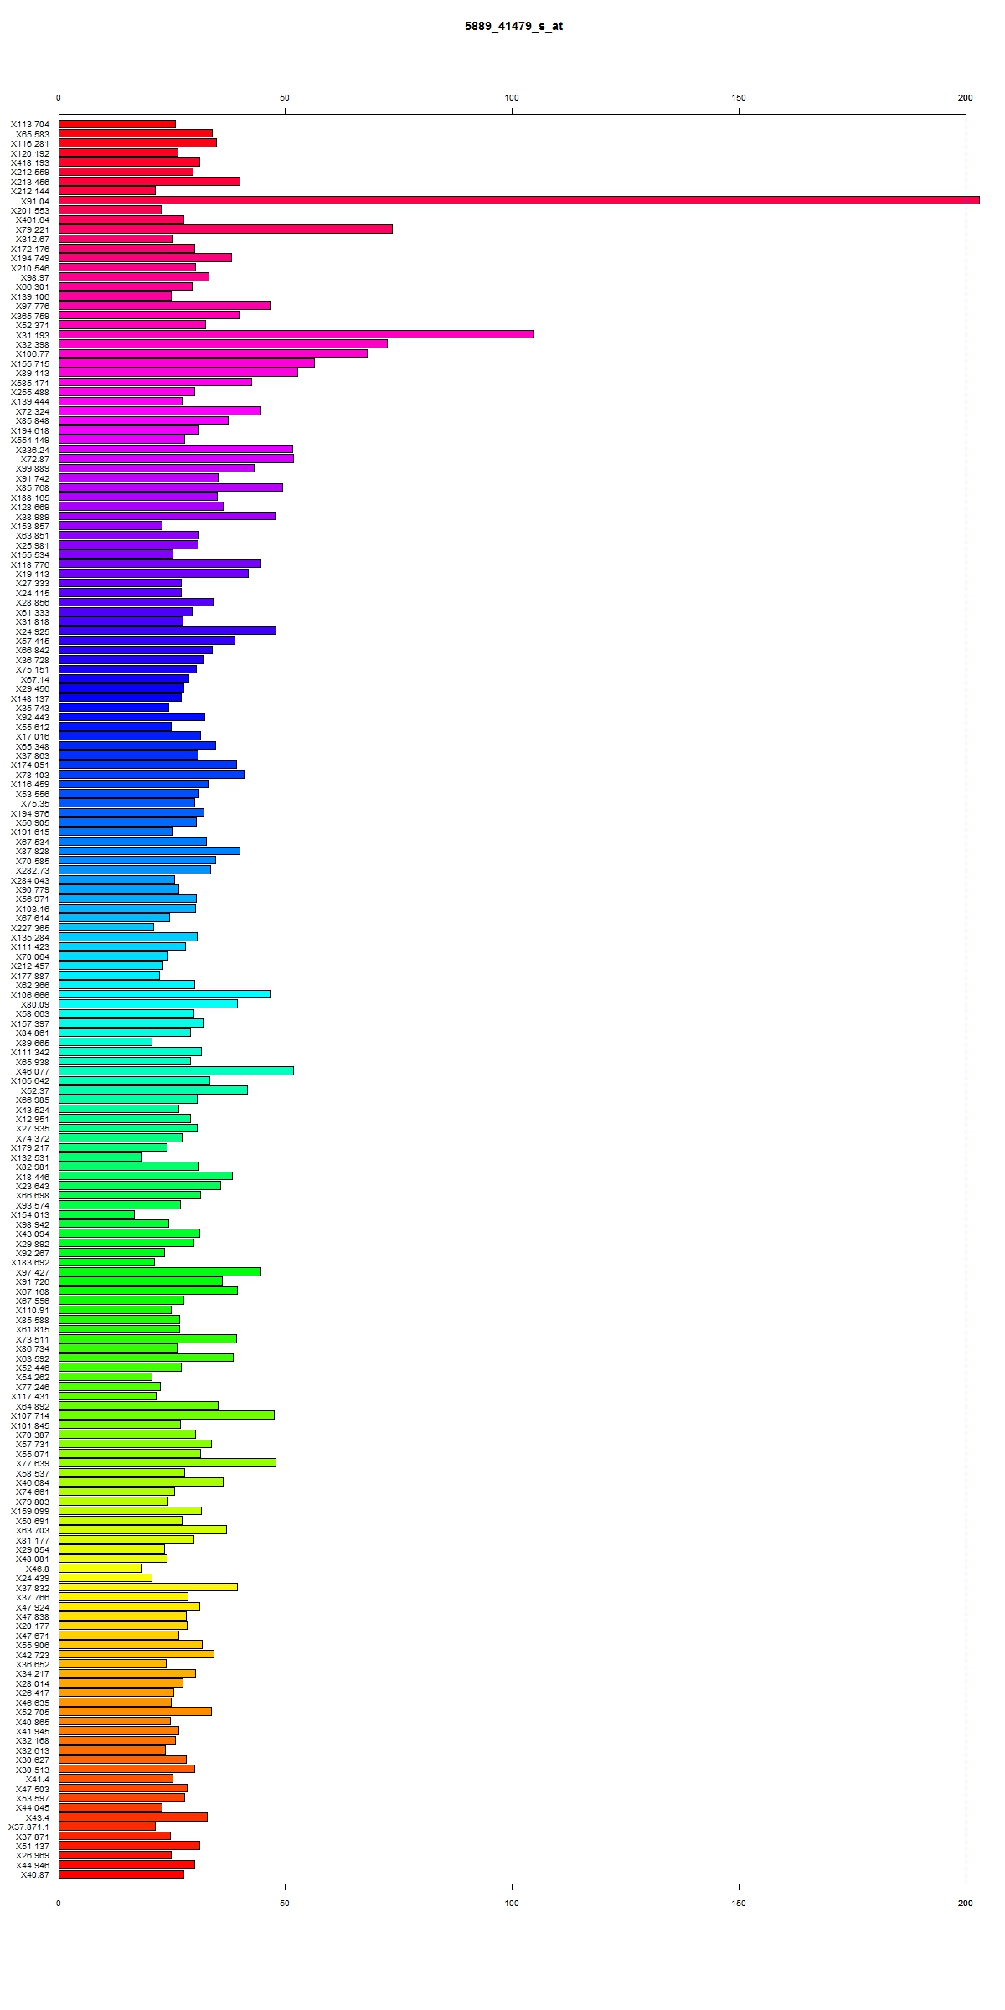Click the X213.456 row label
1005x2010 pixels.
pos(30,182)
